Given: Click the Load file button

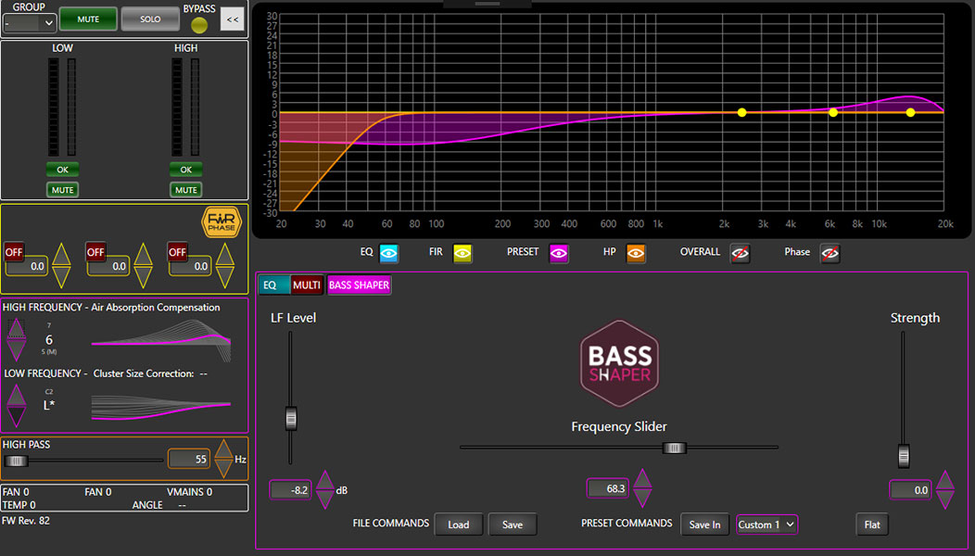Looking at the screenshot, I should [458, 524].
